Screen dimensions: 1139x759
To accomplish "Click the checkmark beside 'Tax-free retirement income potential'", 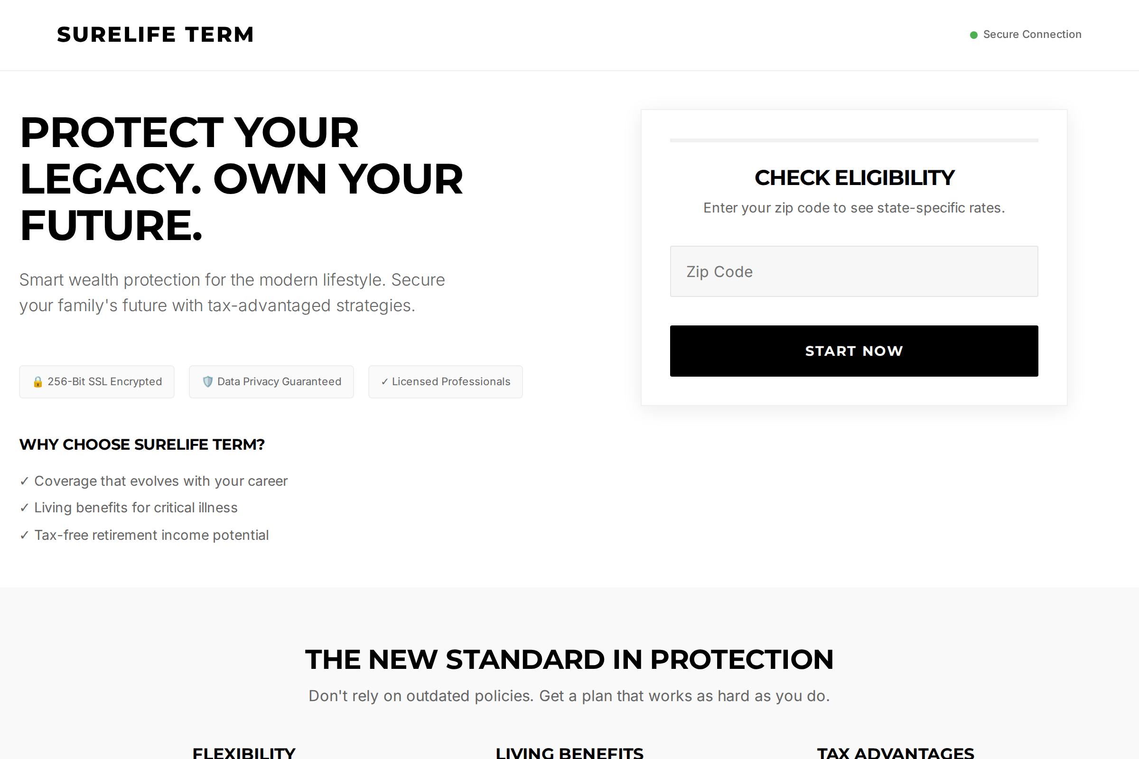I will (24, 535).
